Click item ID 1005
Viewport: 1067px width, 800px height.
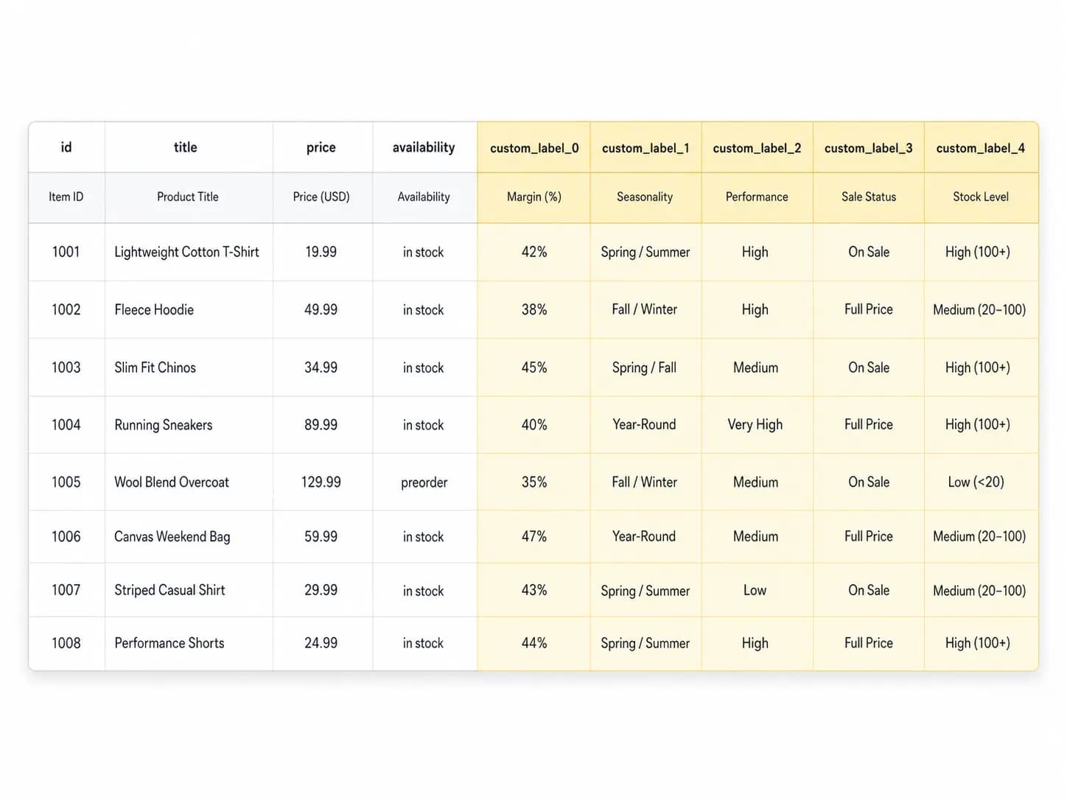[x=66, y=482]
